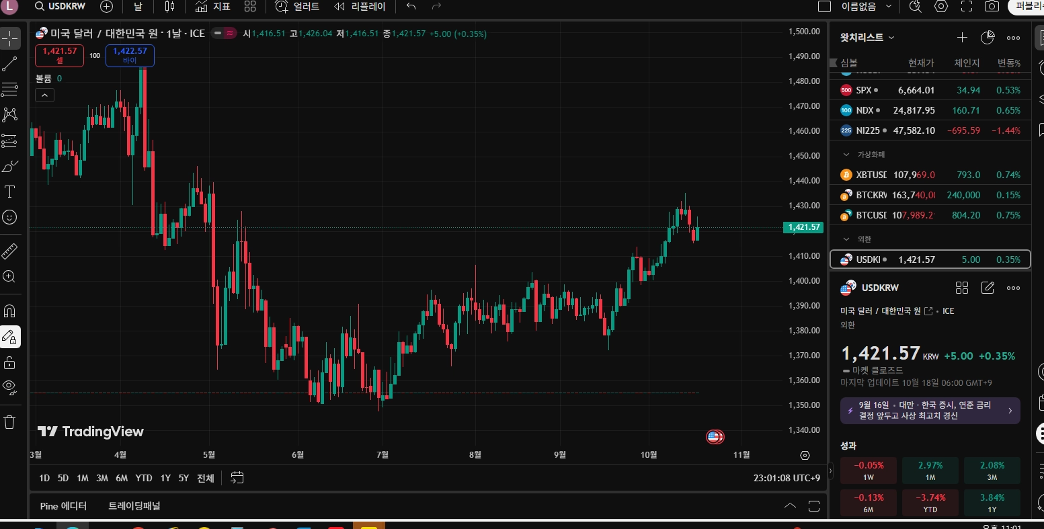
Task: Select chart layout square icon
Action: coord(824,6)
